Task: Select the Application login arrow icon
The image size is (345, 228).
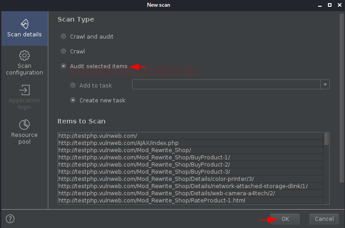Action: (24, 90)
